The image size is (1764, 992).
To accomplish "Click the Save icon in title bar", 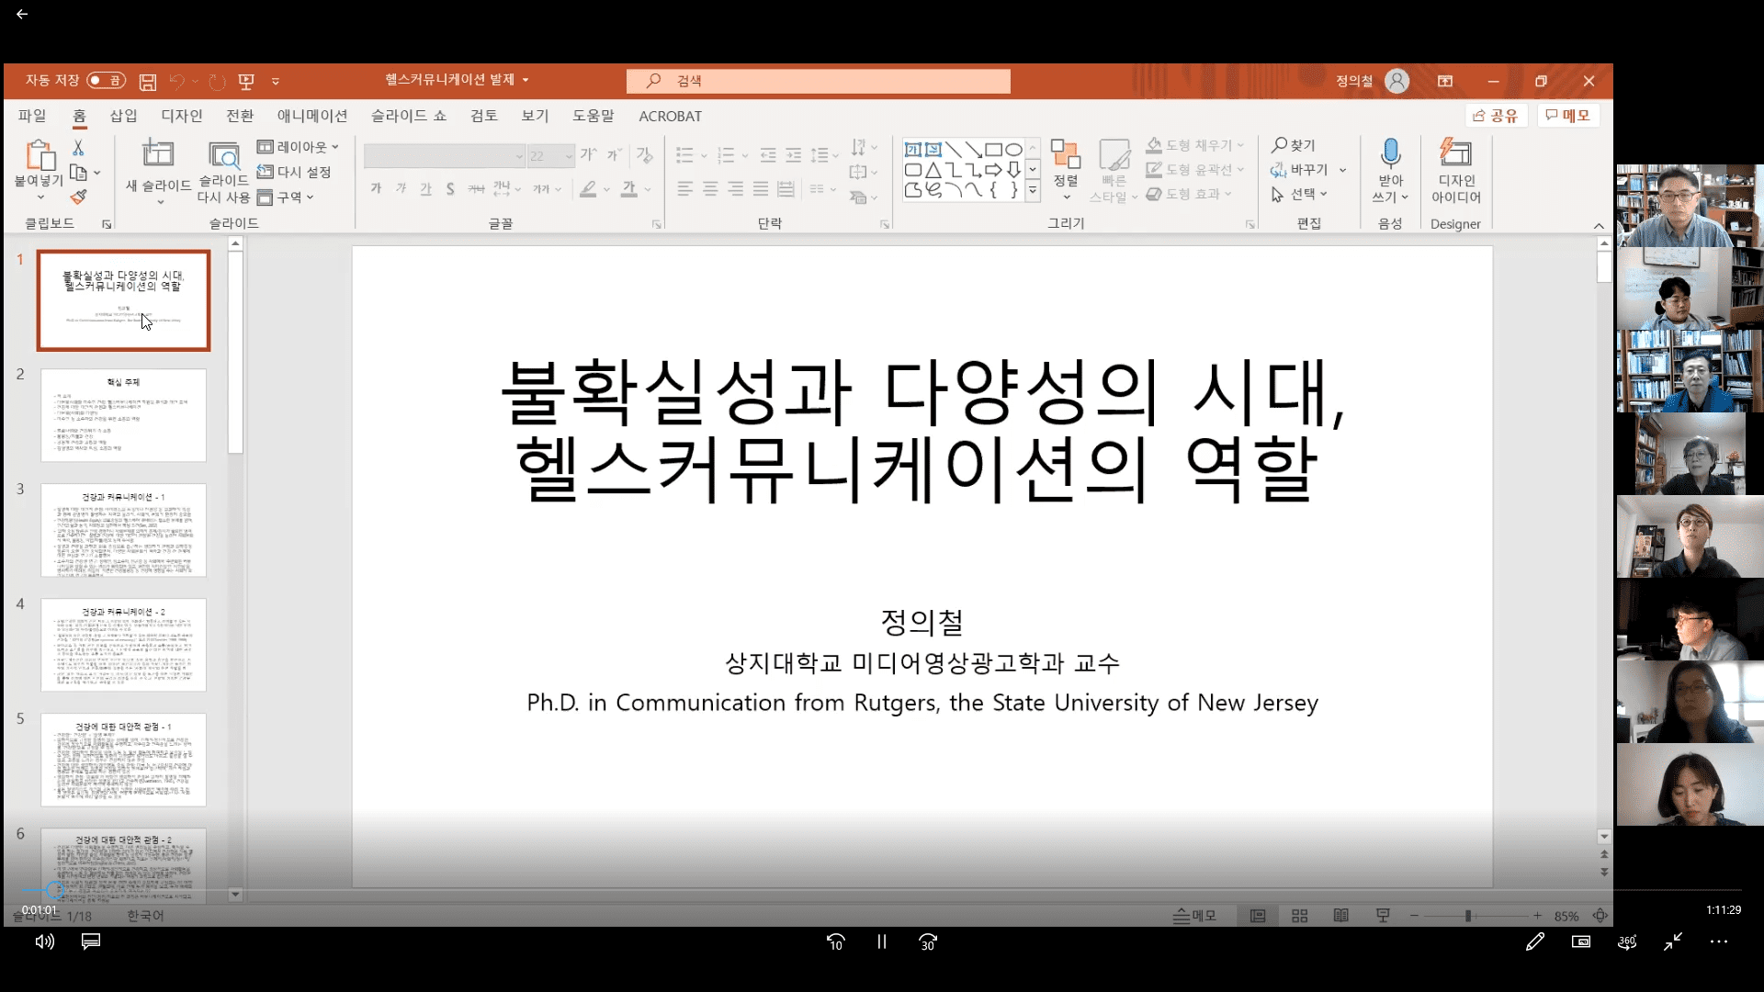I will (147, 82).
